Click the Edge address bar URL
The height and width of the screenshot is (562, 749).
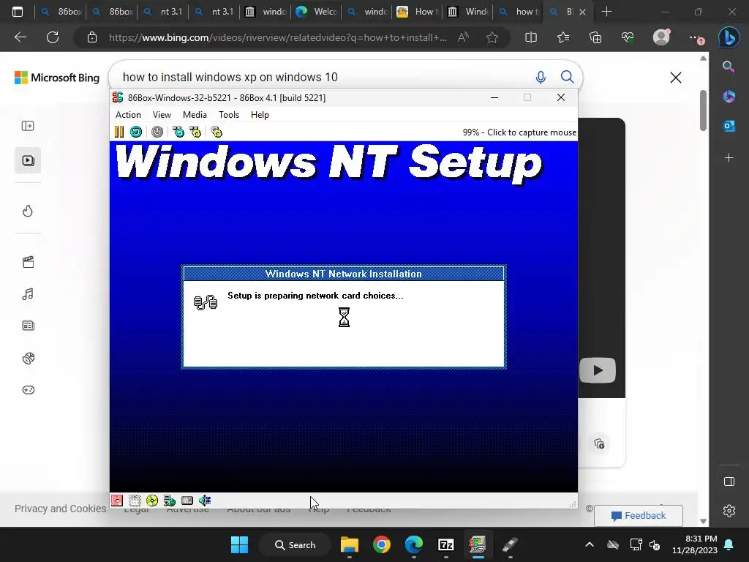click(278, 37)
